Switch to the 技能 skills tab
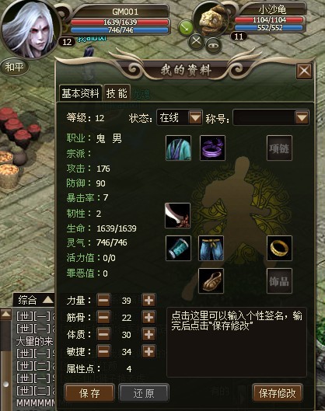This screenshot has width=325, height=411. (117, 92)
